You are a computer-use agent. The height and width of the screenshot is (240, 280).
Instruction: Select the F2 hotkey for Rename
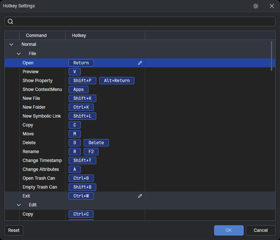point(91,152)
